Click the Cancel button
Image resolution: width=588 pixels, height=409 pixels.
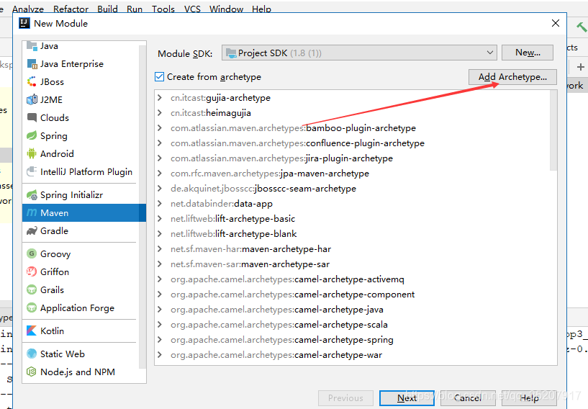click(x=468, y=398)
